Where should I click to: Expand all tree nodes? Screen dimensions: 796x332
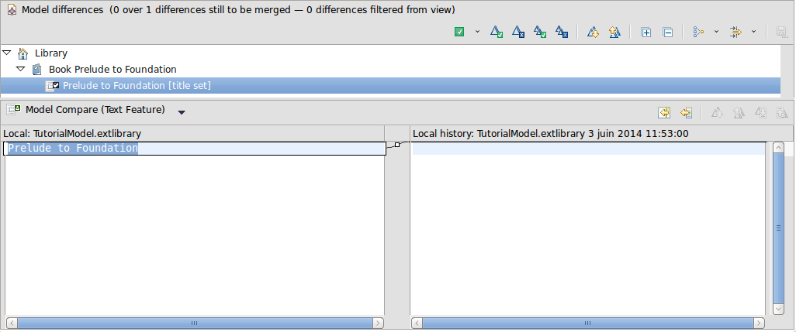tap(646, 33)
